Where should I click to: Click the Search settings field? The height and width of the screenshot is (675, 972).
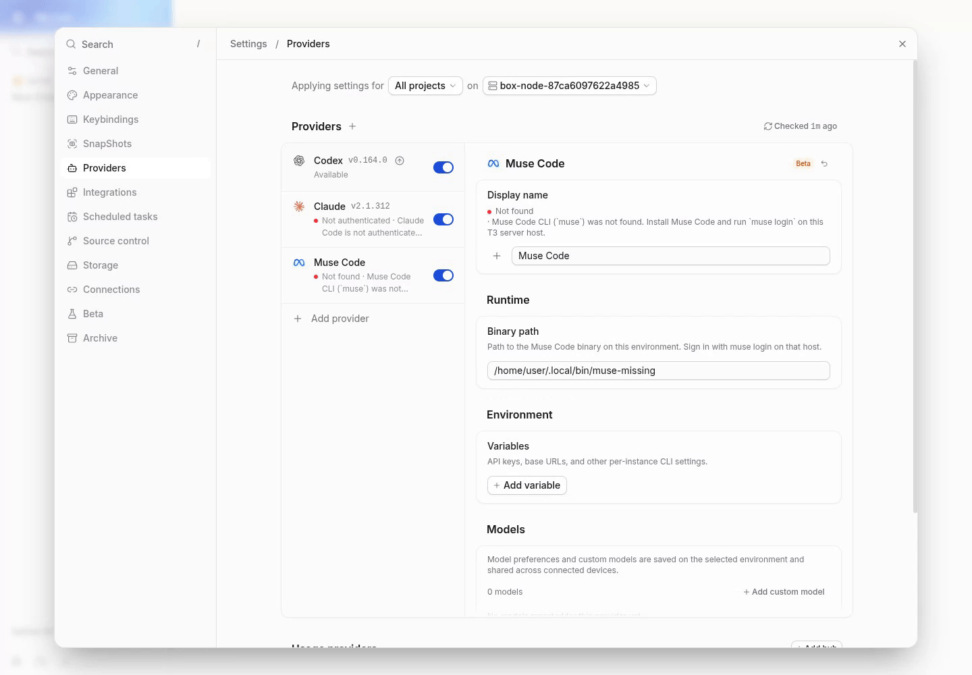click(136, 44)
